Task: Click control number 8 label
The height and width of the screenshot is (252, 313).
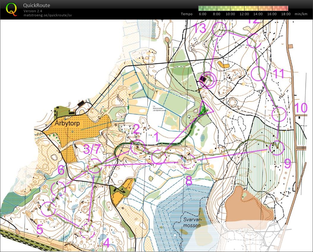Action: (x=189, y=181)
